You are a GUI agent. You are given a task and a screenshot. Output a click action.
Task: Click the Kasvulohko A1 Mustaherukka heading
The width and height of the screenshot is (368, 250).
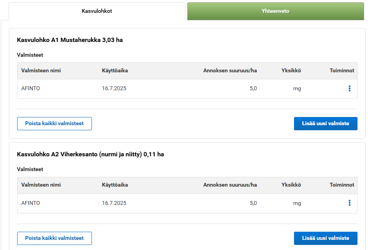(x=70, y=40)
